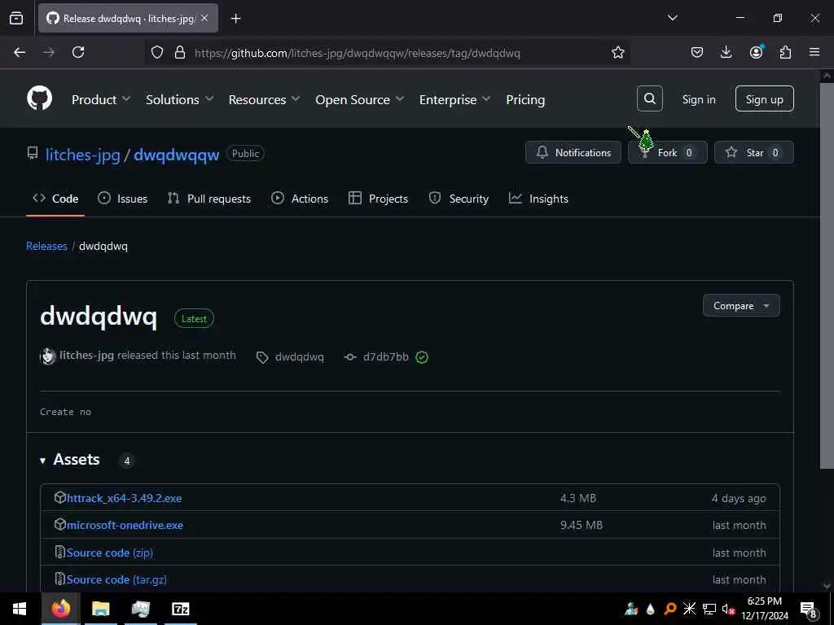Download Source code (zip)
Viewport: 834px width, 625px height.
(110, 553)
